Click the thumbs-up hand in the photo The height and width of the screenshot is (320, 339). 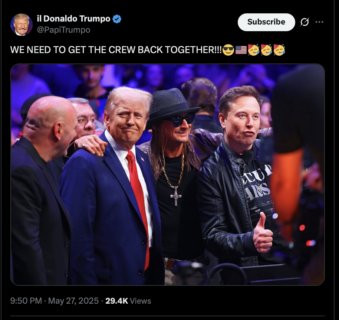(262, 234)
